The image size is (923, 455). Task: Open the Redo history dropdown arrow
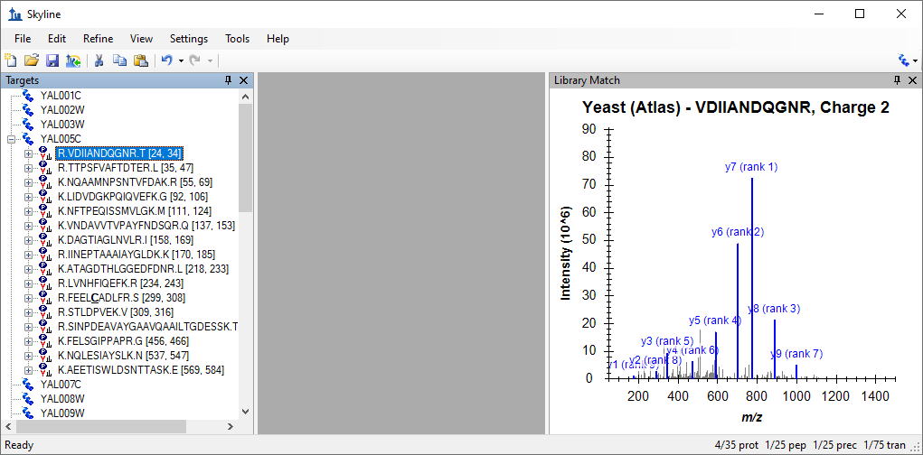[x=210, y=60]
